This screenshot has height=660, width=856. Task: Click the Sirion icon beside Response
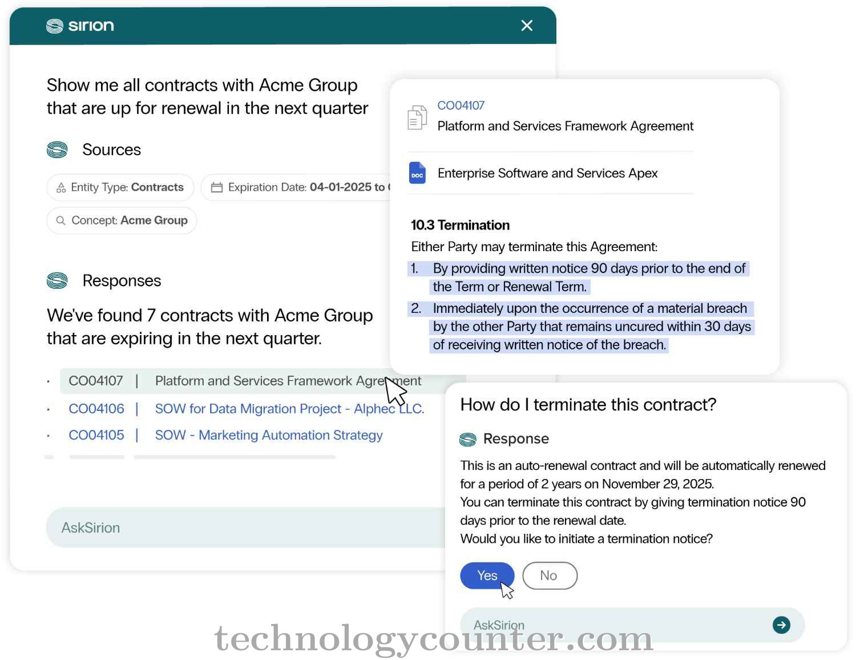coord(467,439)
